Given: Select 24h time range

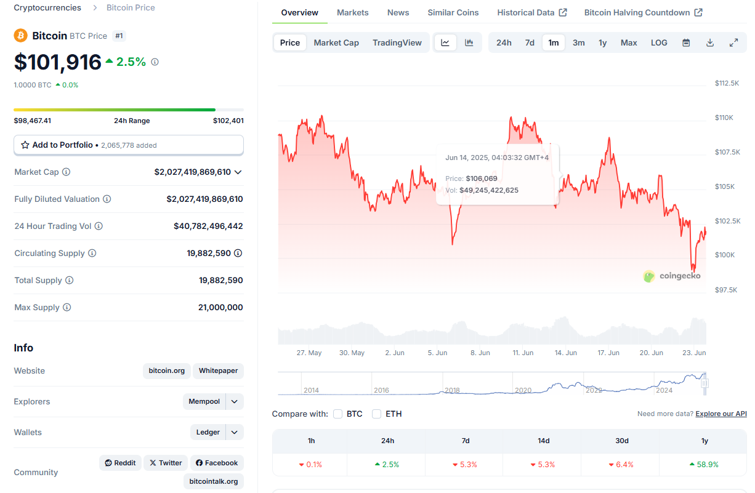Looking at the screenshot, I should pyautogui.click(x=504, y=42).
